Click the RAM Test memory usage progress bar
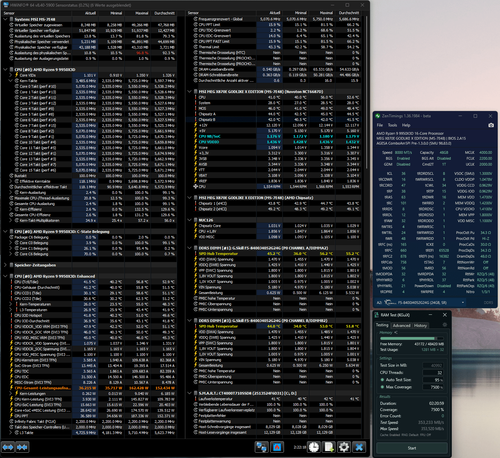Image resolution: width=500 pixels, height=458 pixels. point(412,338)
